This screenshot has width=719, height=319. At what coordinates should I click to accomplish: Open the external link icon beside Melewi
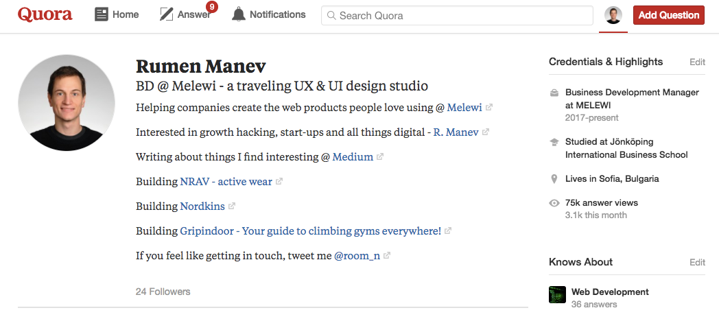point(488,107)
